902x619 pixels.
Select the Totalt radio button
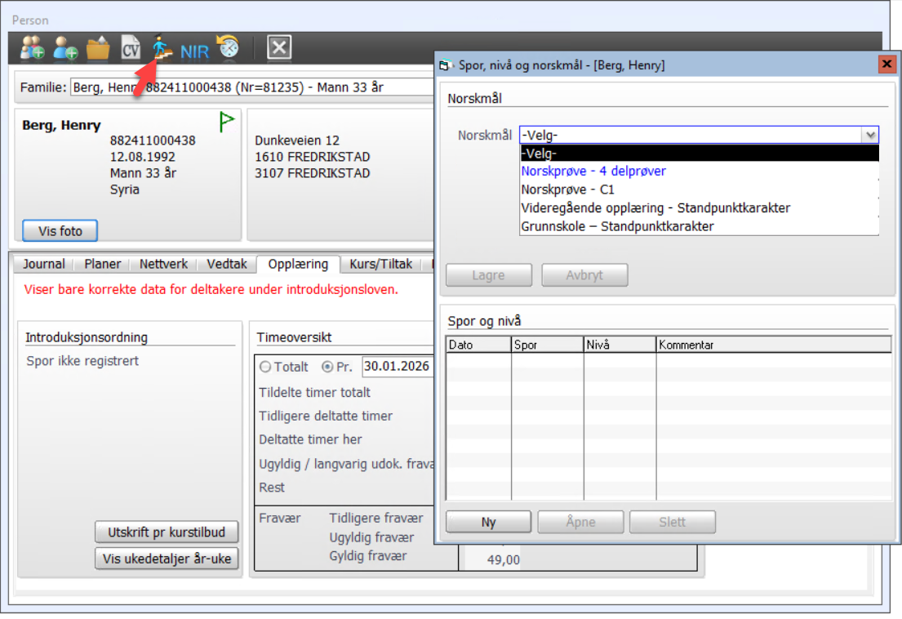tap(265, 367)
